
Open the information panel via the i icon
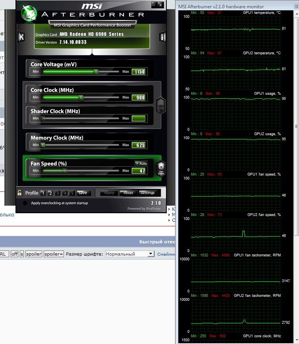tap(162, 37)
